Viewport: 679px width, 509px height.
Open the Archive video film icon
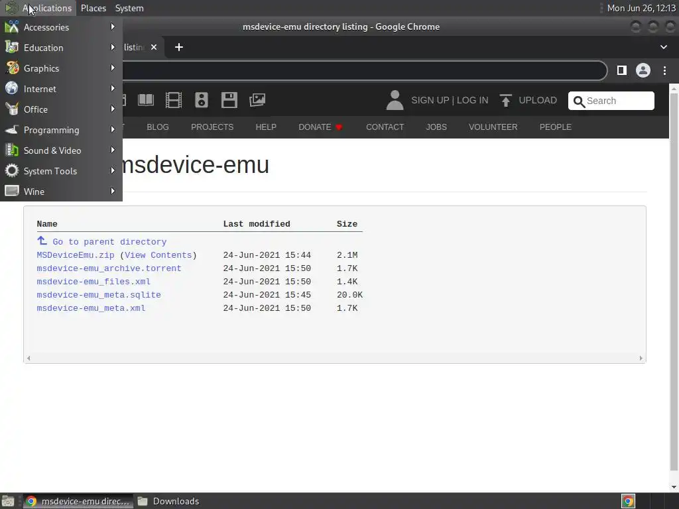174,100
